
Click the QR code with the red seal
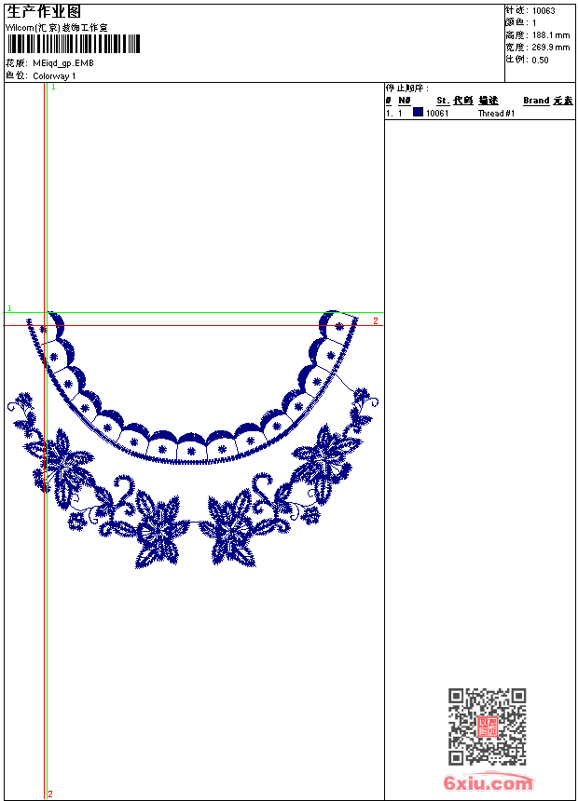pyautogui.click(x=487, y=726)
